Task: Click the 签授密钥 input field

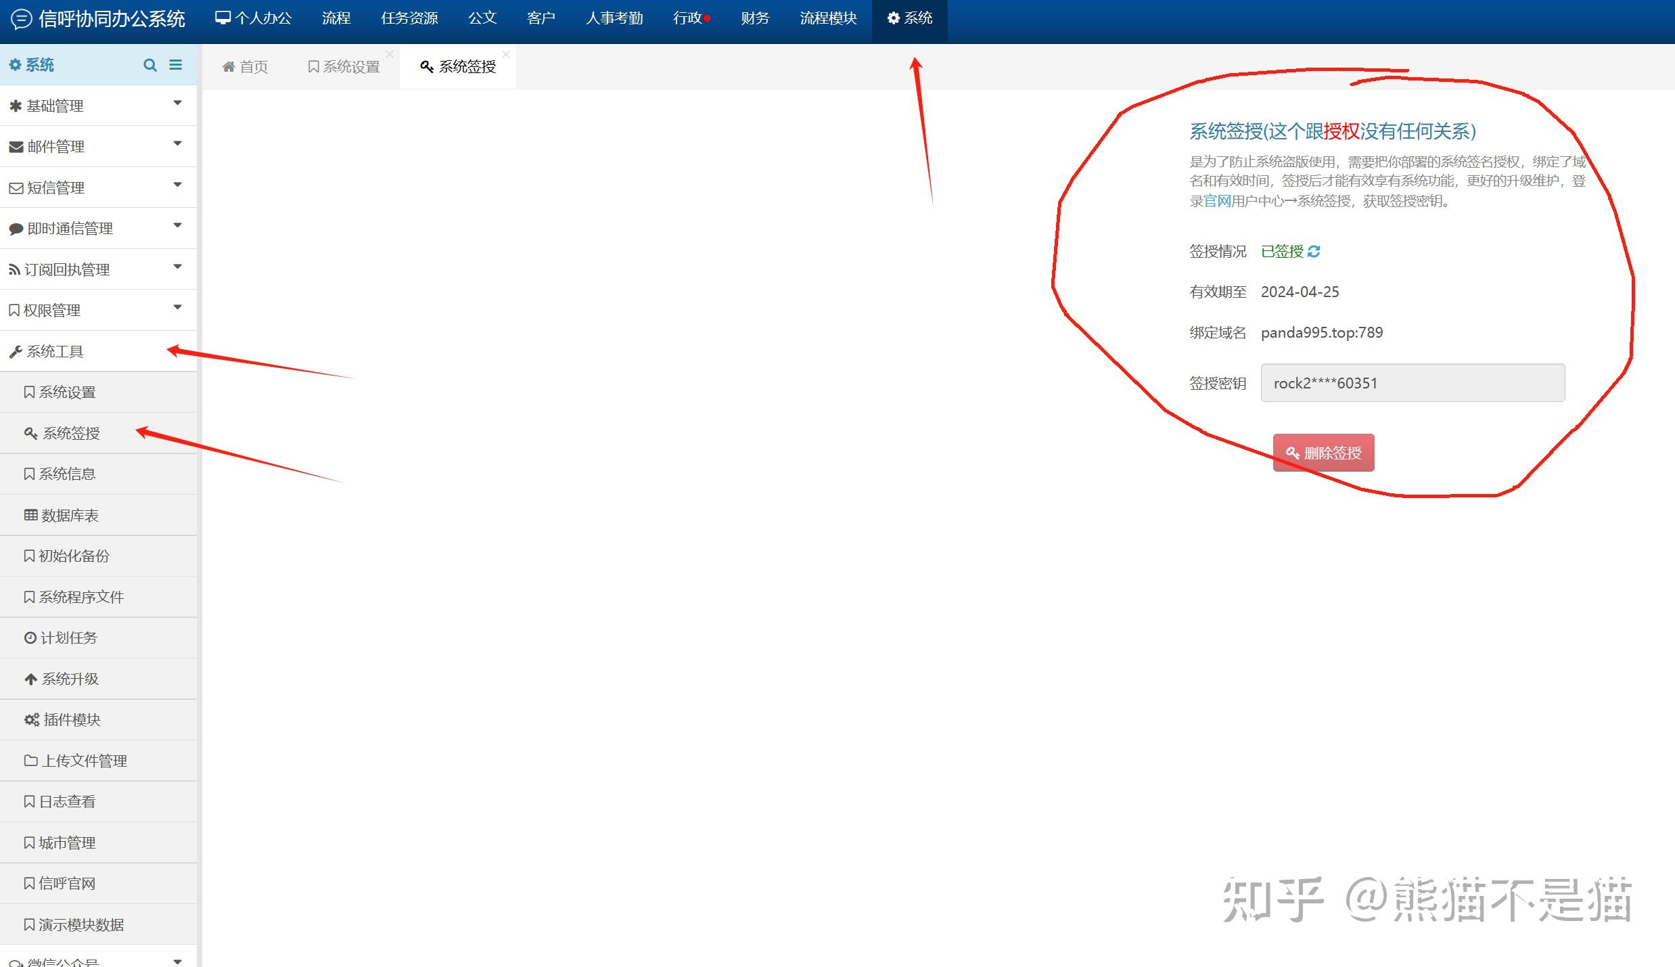Action: point(1411,382)
